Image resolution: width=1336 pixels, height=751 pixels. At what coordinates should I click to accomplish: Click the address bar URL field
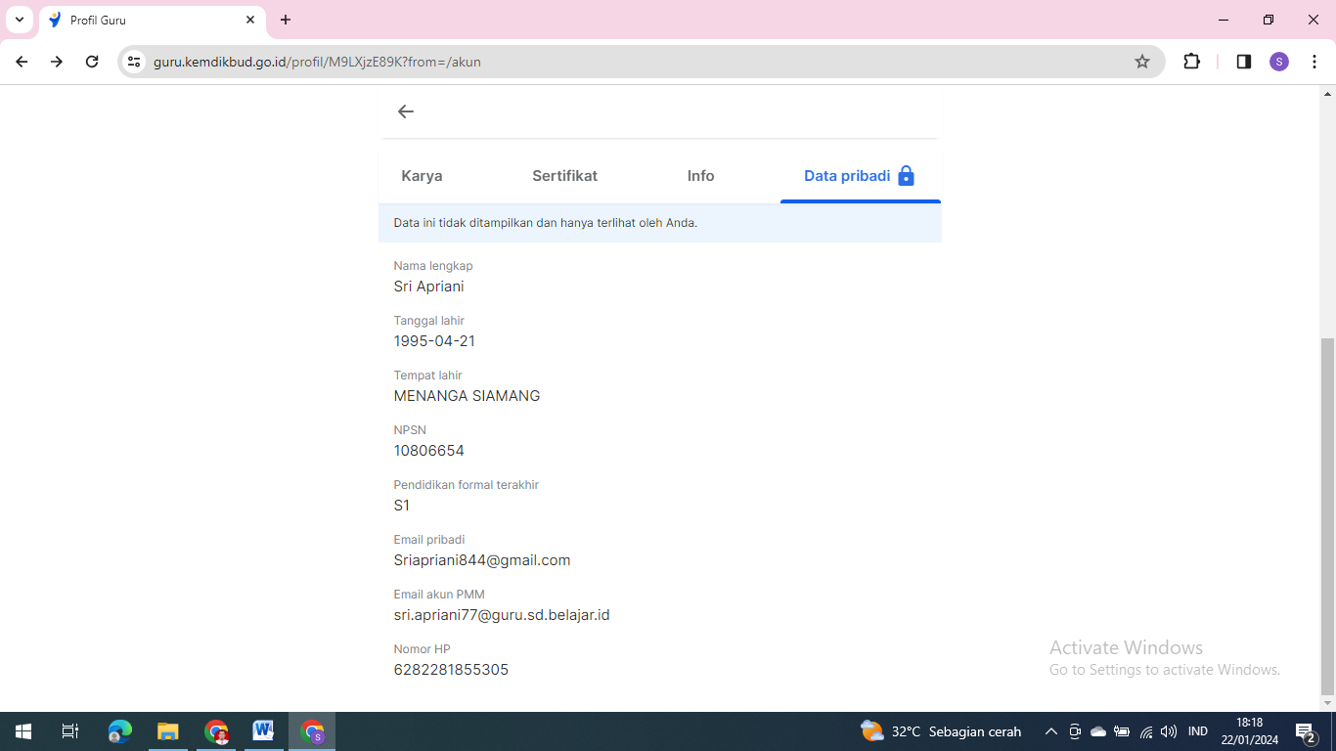pyautogui.click(x=626, y=62)
